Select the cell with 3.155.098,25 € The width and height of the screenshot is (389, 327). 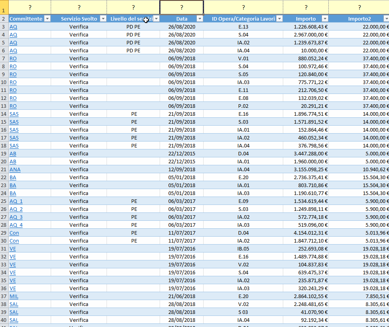click(x=306, y=170)
